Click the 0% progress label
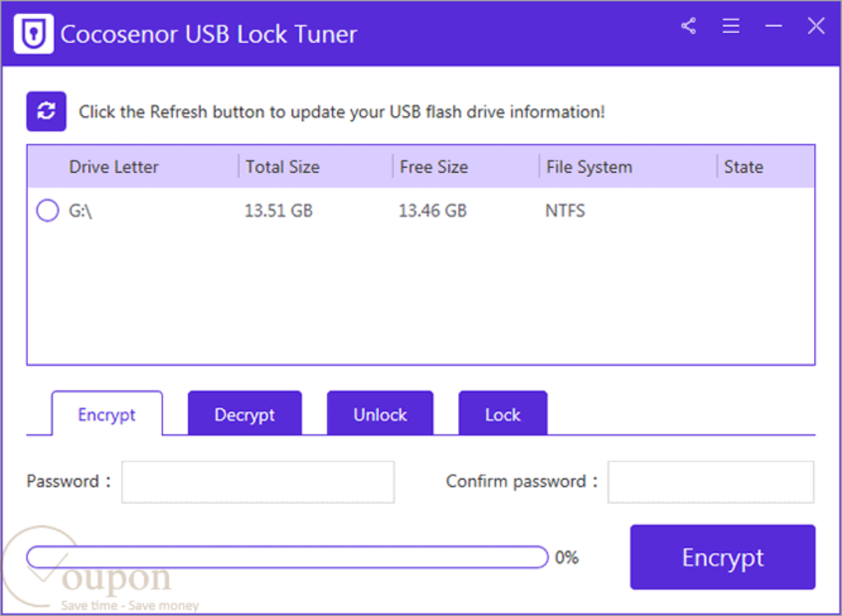 [x=567, y=558]
